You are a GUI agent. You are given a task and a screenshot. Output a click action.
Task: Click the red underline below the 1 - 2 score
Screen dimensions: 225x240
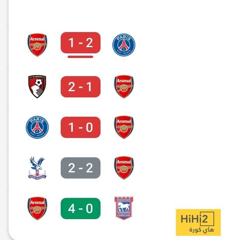80,57
